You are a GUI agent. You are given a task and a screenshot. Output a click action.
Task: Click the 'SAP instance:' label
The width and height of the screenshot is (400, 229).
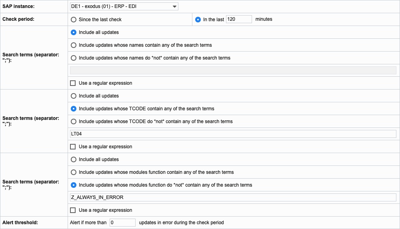(x=18, y=6)
